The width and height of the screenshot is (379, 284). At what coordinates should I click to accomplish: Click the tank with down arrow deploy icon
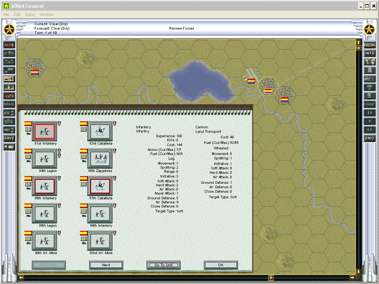click(369, 87)
